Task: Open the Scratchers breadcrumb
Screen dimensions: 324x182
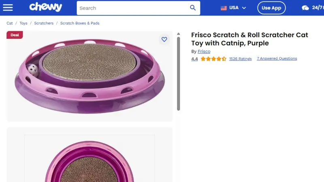Action: click(x=44, y=23)
